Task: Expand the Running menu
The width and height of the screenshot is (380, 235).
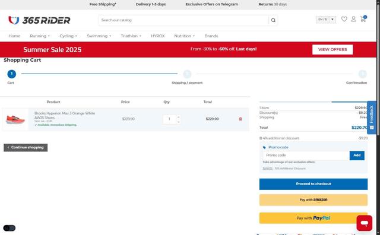Action: point(40,36)
